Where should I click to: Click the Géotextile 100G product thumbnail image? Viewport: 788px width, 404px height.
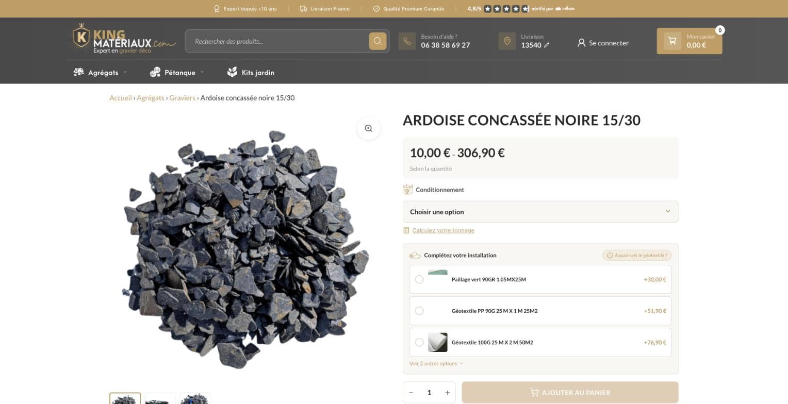pos(438,342)
